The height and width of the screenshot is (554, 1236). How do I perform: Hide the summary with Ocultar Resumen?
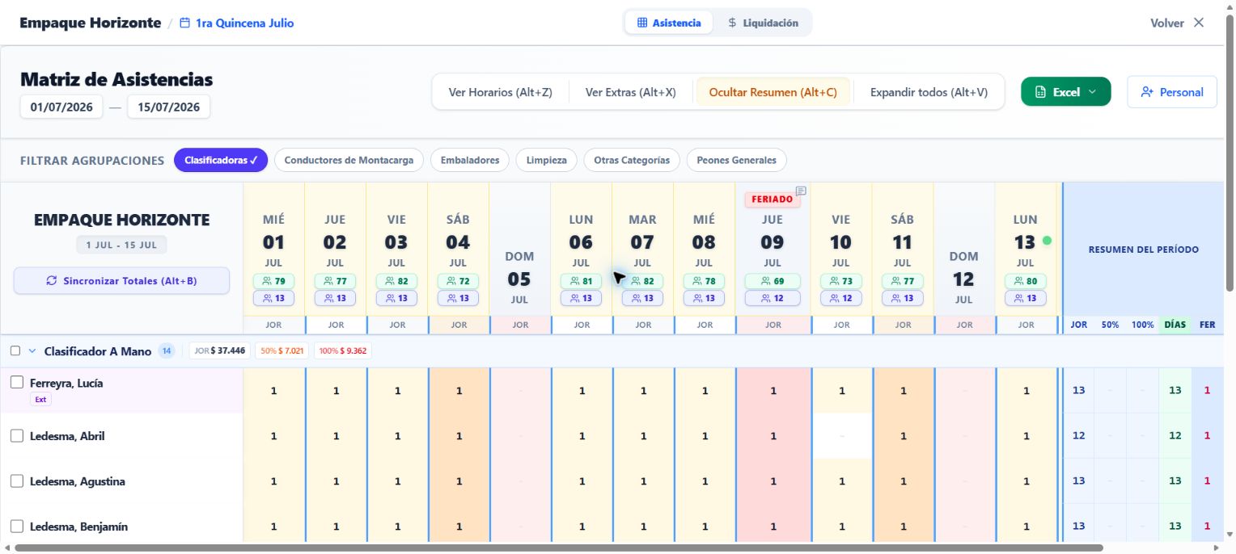pos(772,92)
